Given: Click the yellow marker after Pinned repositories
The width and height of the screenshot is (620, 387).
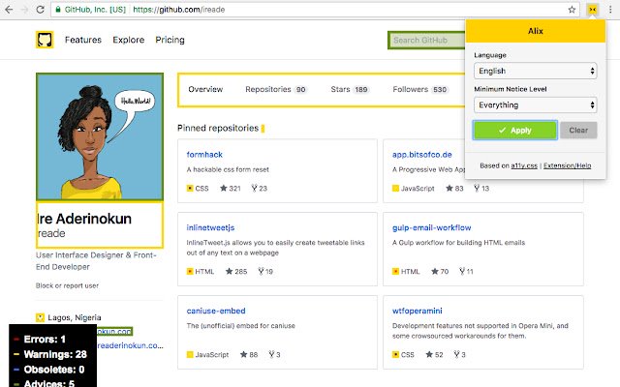Looking at the screenshot, I should click(x=263, y=129).
